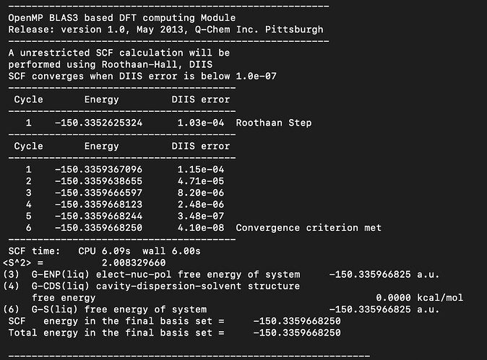Click 'Convergence criterion met' text
Image resolution: width=487 pixels, height=360 pixels.
[309, 228]
